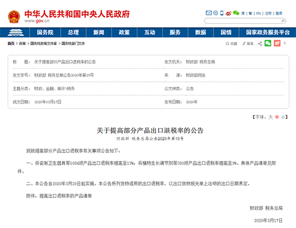Open the mobile phone version icon
This screenshot has width=296, height=228.
(221, 13)
